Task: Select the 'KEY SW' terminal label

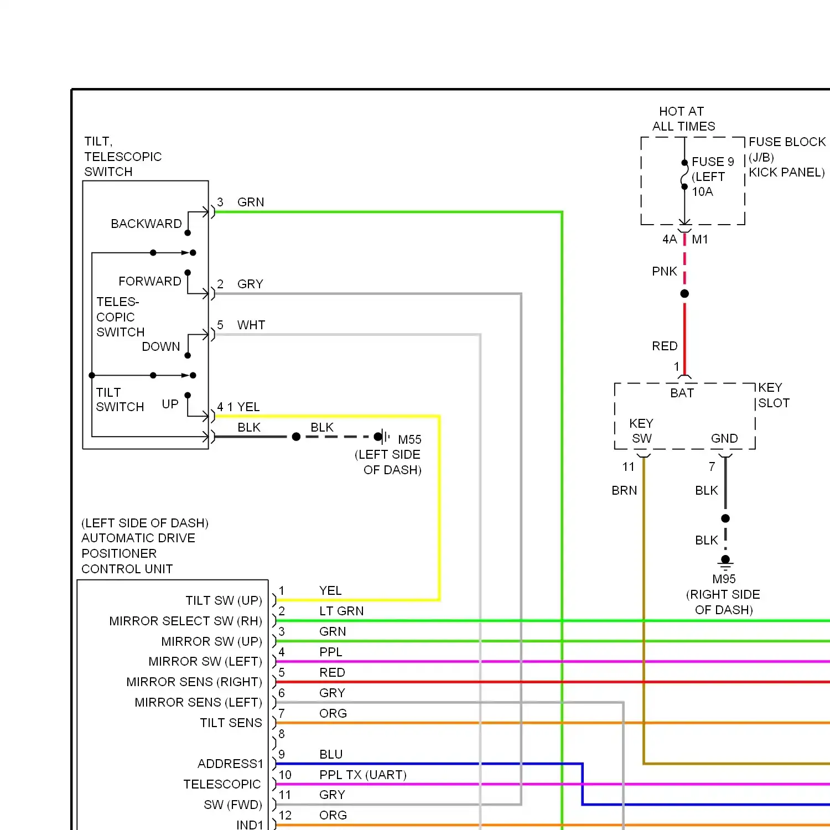Action: (641, 430)
